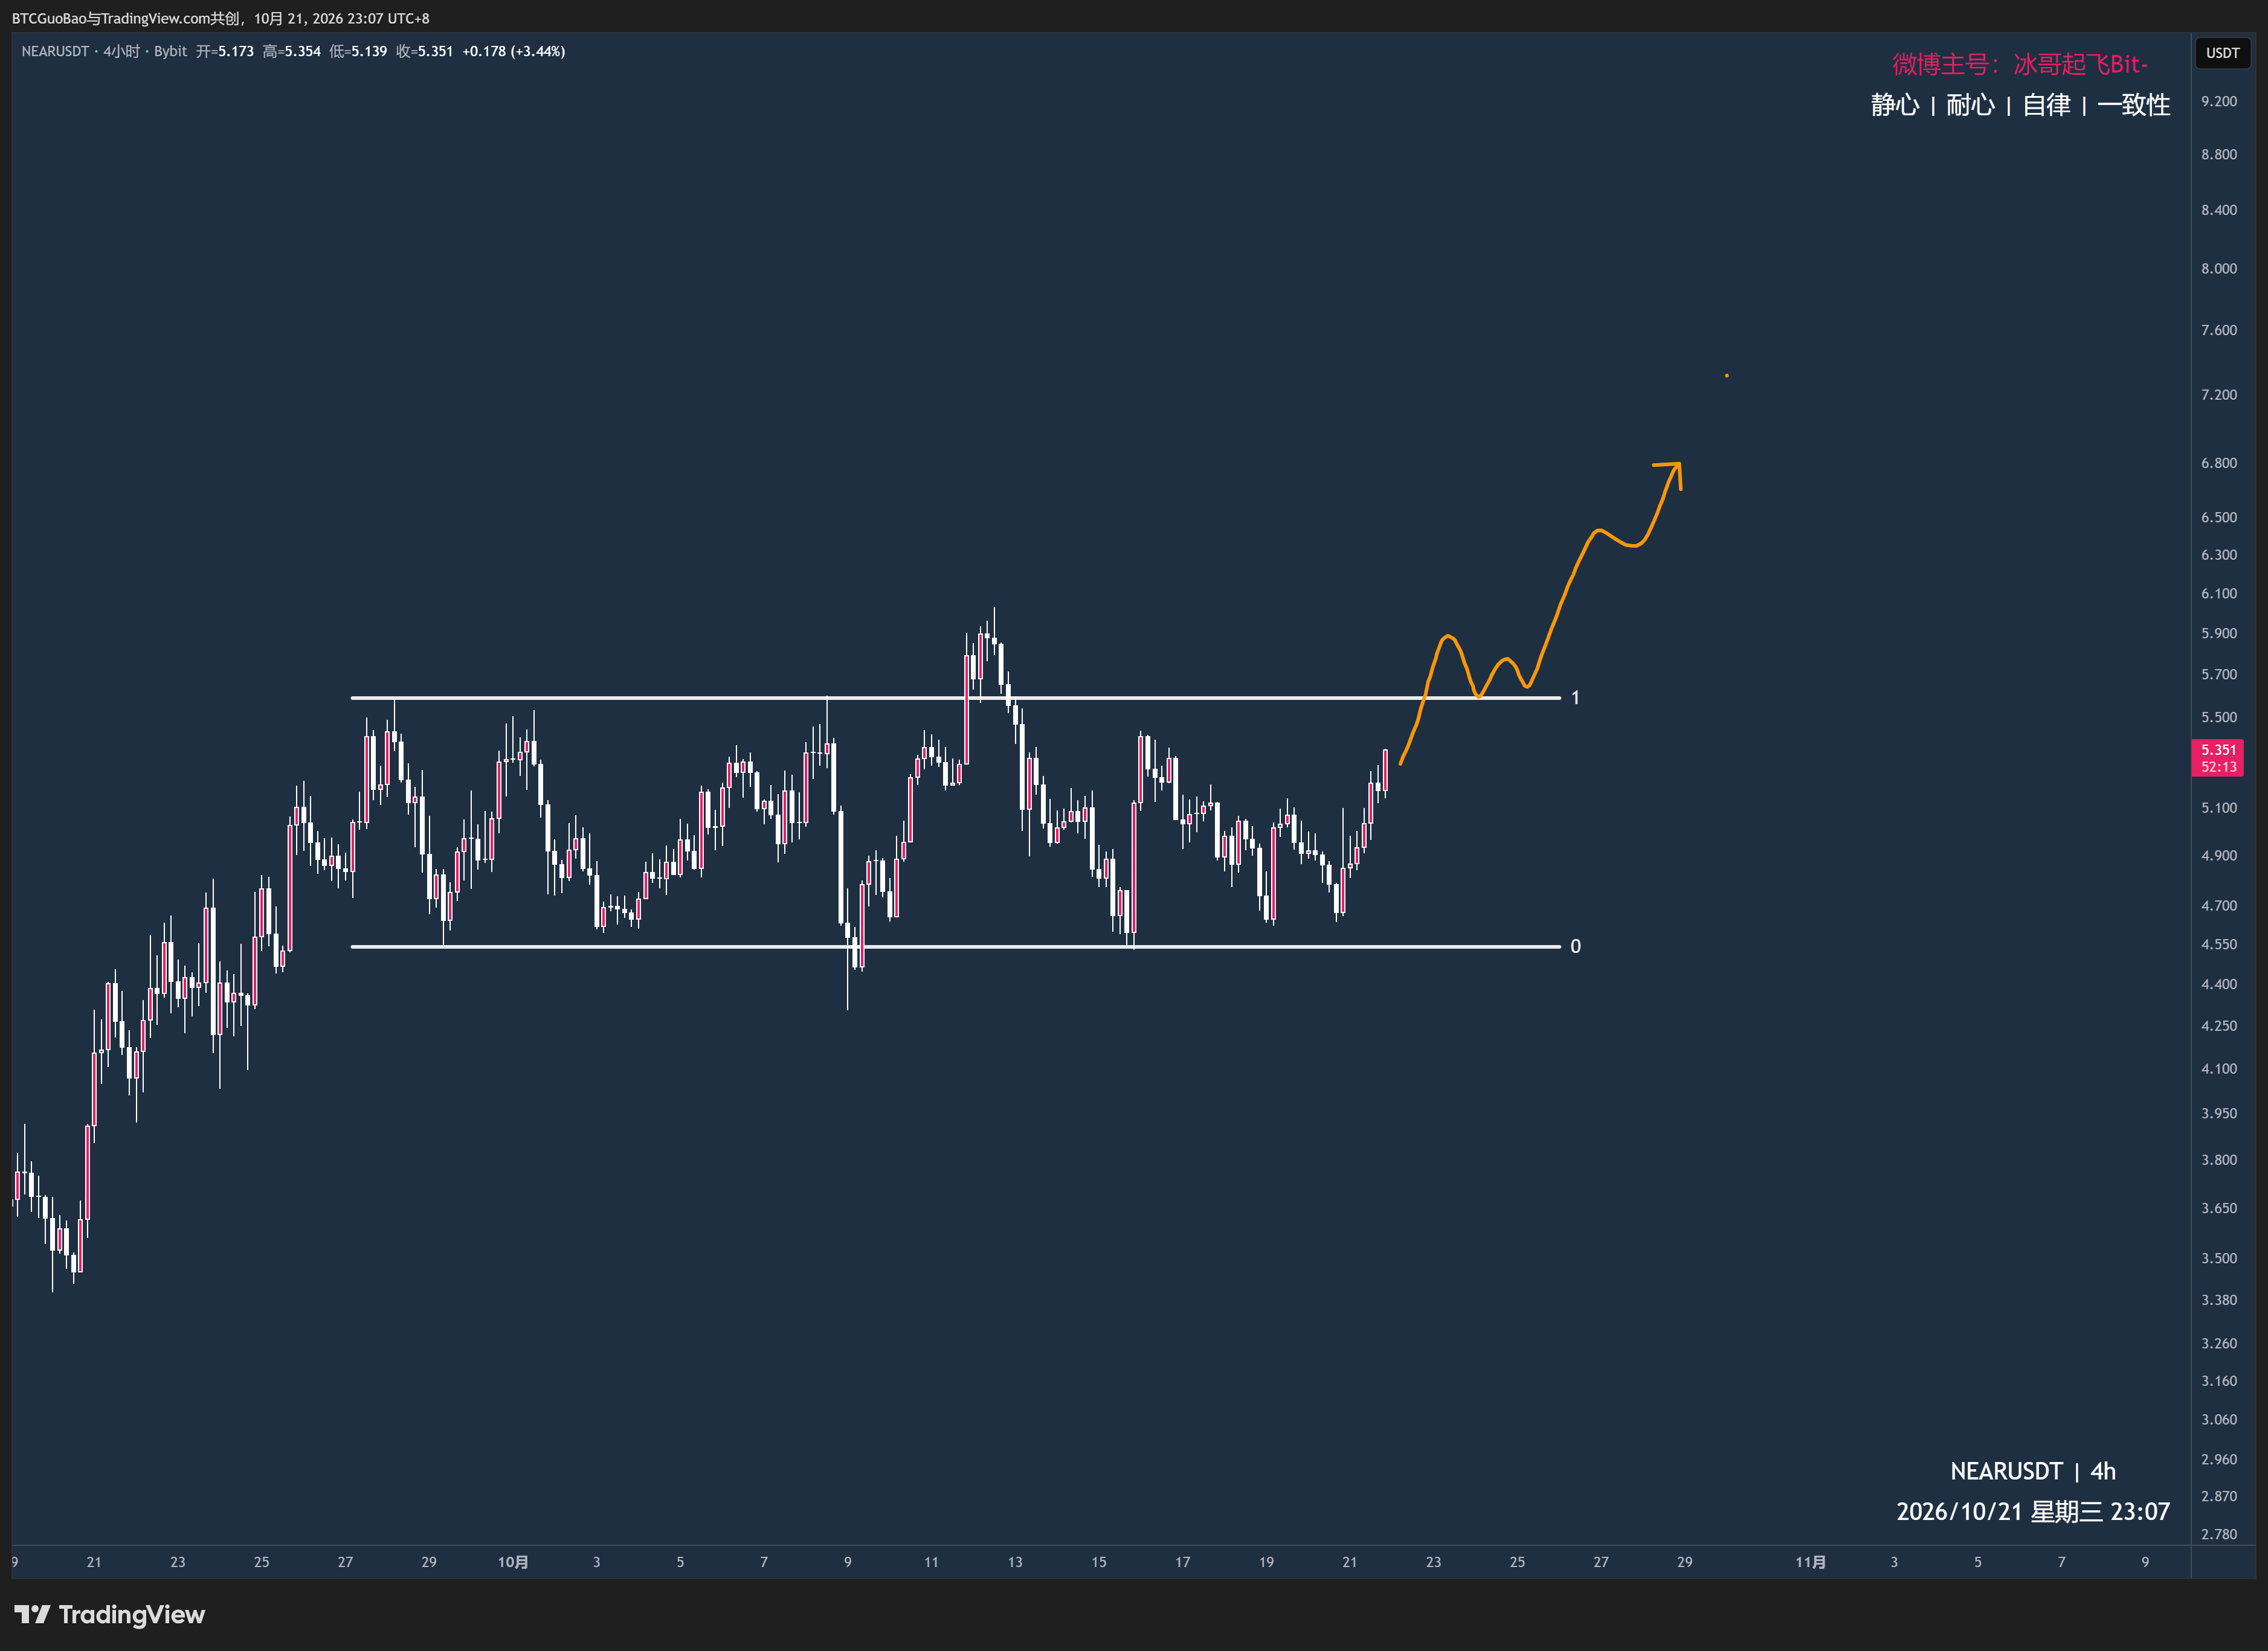Click the high value 高=5.354
This screenshot has width=2268, height=1651.
[292, 51]
